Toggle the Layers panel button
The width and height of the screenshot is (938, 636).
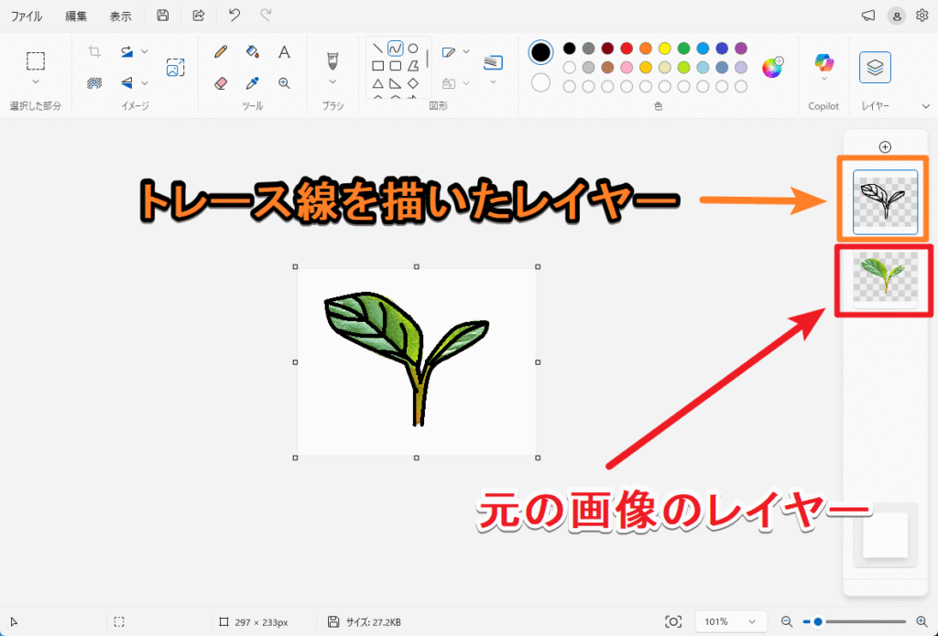(875, 67)
